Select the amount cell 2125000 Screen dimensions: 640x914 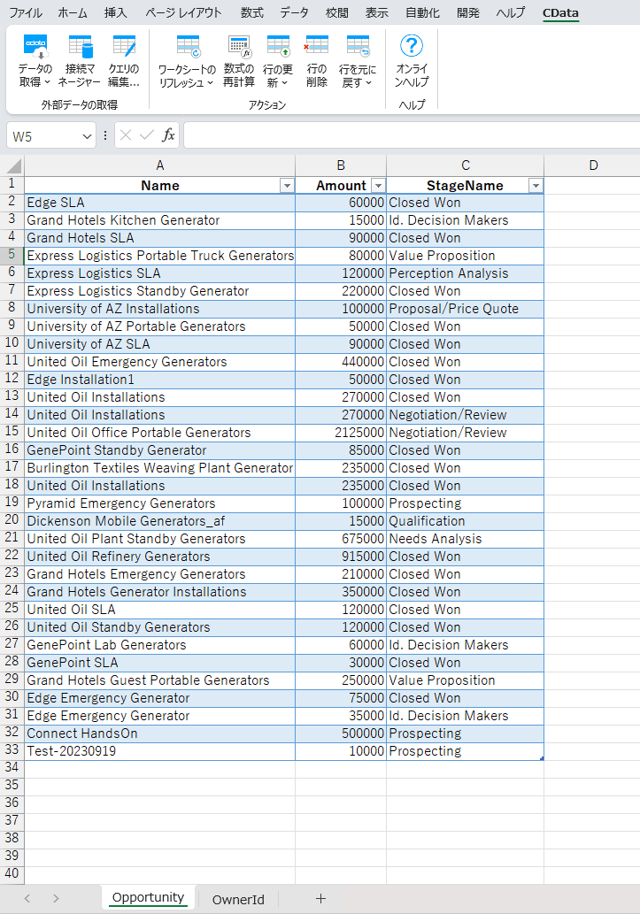tap(341, 433)
